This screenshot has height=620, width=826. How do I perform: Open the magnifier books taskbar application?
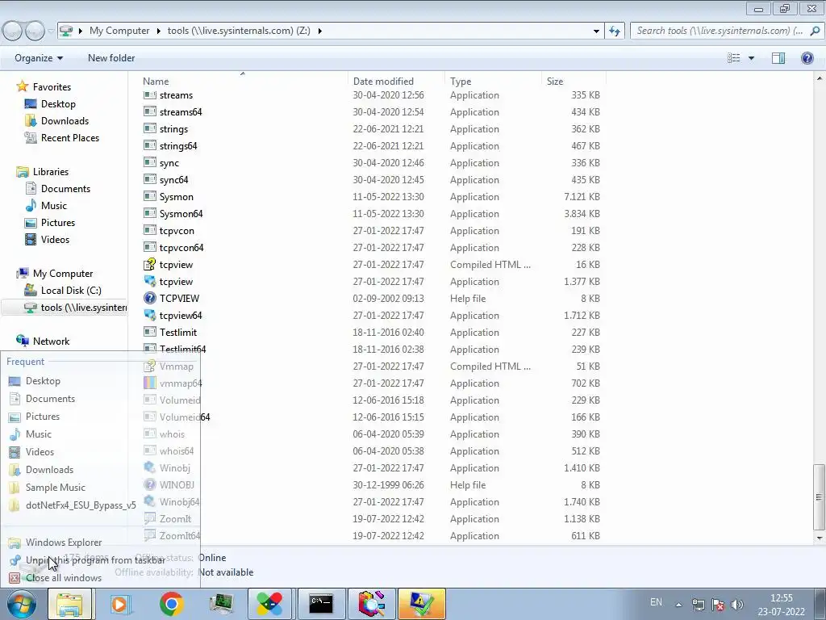pos(371,604)
